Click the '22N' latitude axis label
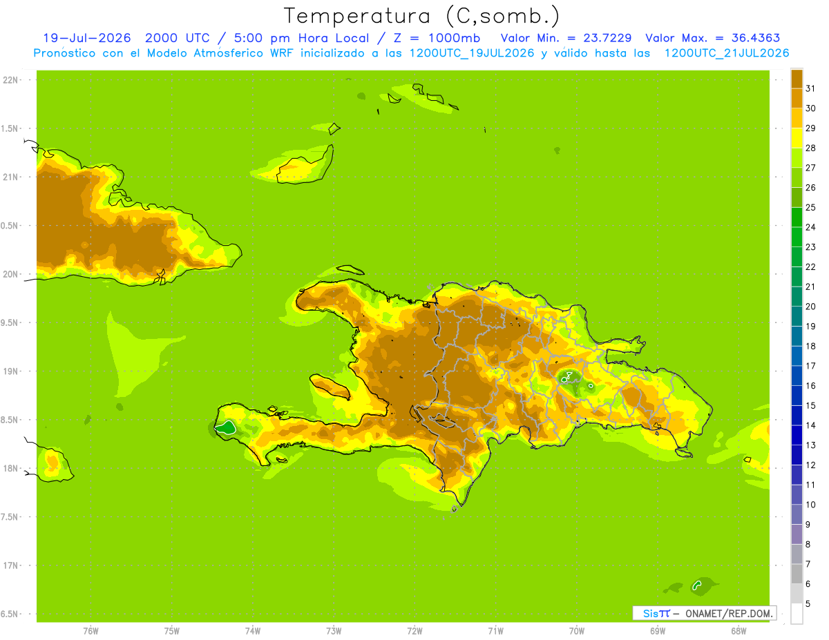Image resolution: width=829 pixels, height=640 pixels. [x=10, y=80]
